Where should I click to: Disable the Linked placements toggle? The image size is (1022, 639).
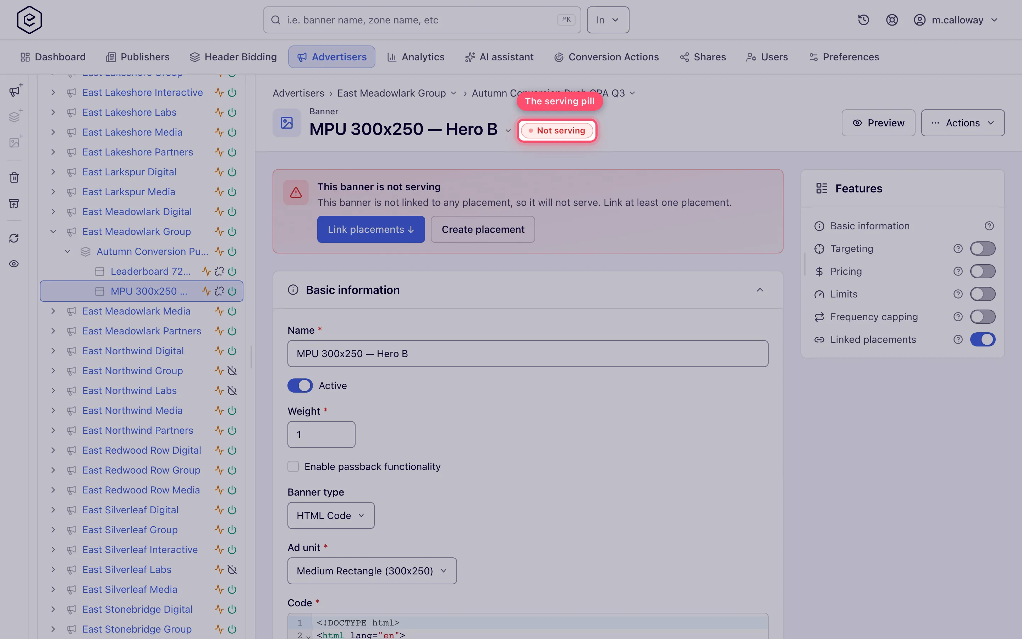(982, 339)
